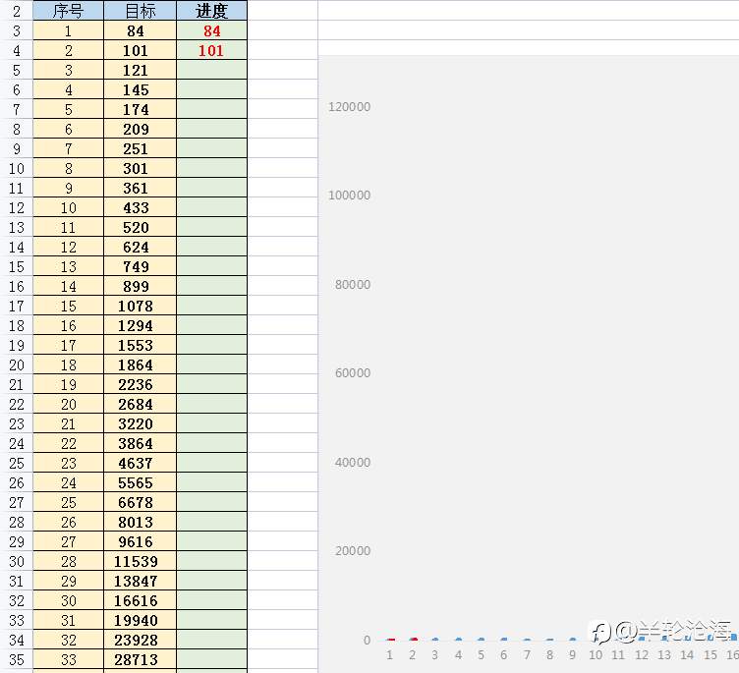Click chart category label 9
The width and height of the screenshot is (739, 673).
572,654
